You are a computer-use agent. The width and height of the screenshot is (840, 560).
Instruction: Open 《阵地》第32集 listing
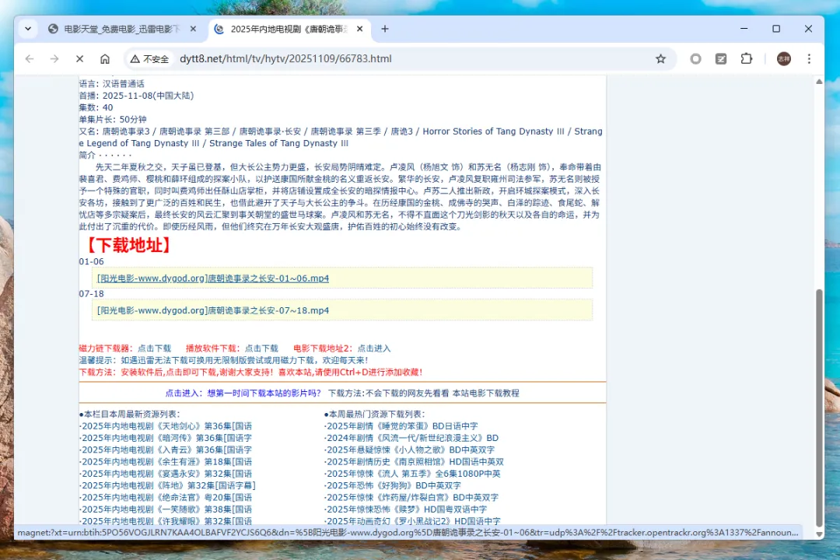169,485
